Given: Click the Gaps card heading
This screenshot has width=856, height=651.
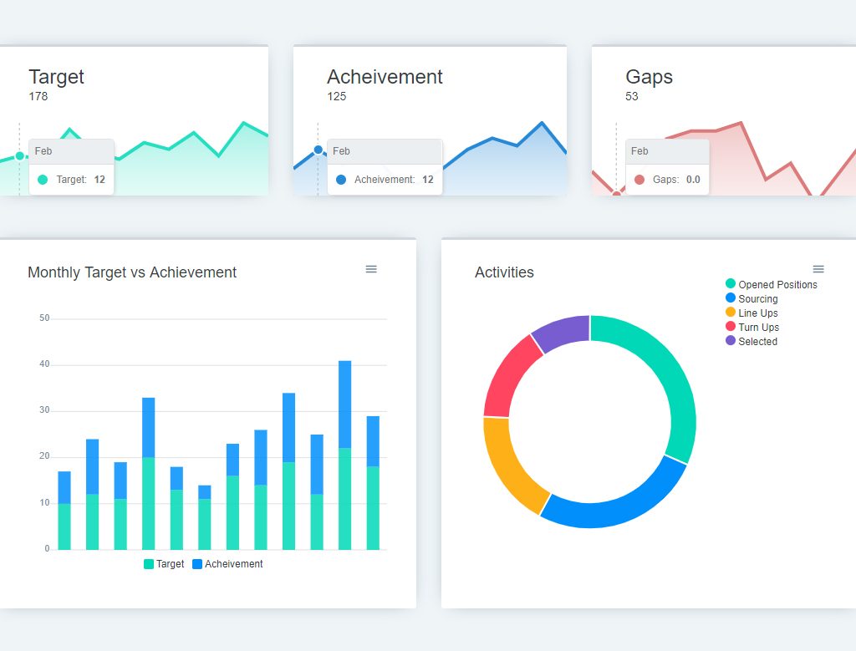Looking at the screenshot, I should [x=649, y=77].
